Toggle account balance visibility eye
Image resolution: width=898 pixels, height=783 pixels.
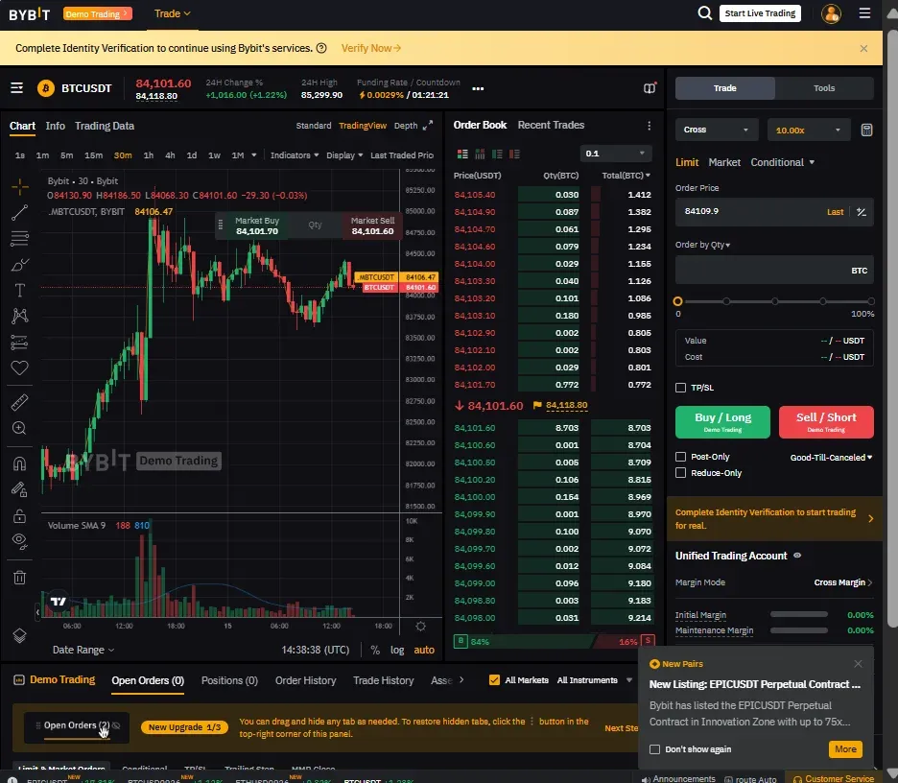coord(796,556)
